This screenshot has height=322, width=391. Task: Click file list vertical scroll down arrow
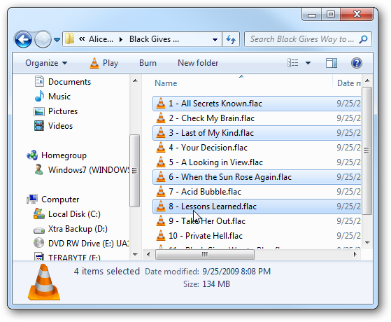pos(367,243)
